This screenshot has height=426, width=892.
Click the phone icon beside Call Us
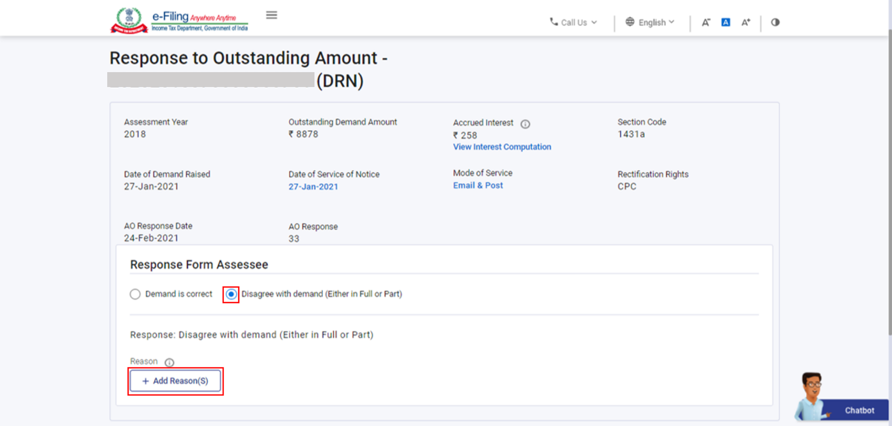click(x=554, y=22)
